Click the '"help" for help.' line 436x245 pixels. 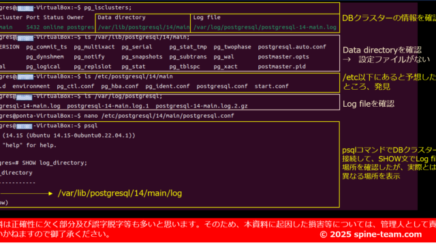[x=29, y=145]
